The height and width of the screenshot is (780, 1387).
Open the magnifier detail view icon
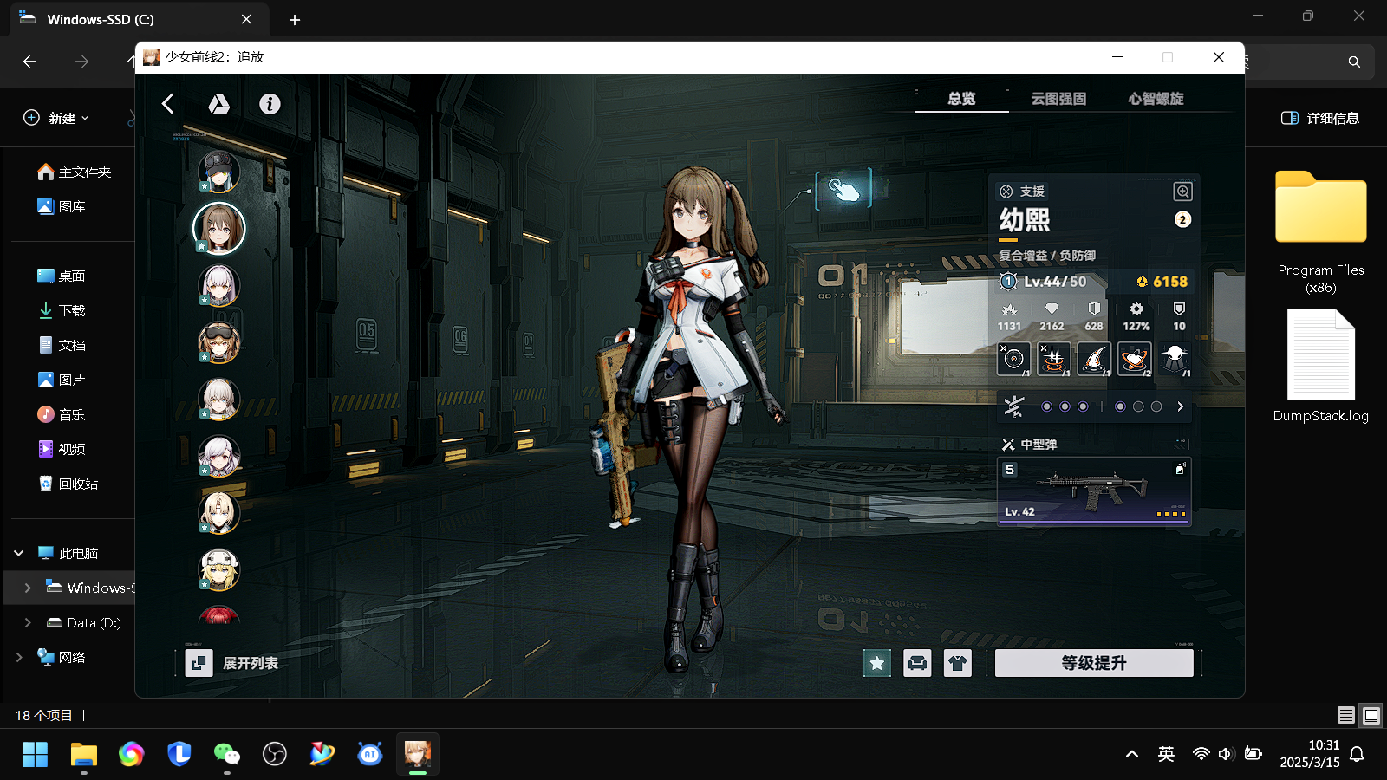1182,192
